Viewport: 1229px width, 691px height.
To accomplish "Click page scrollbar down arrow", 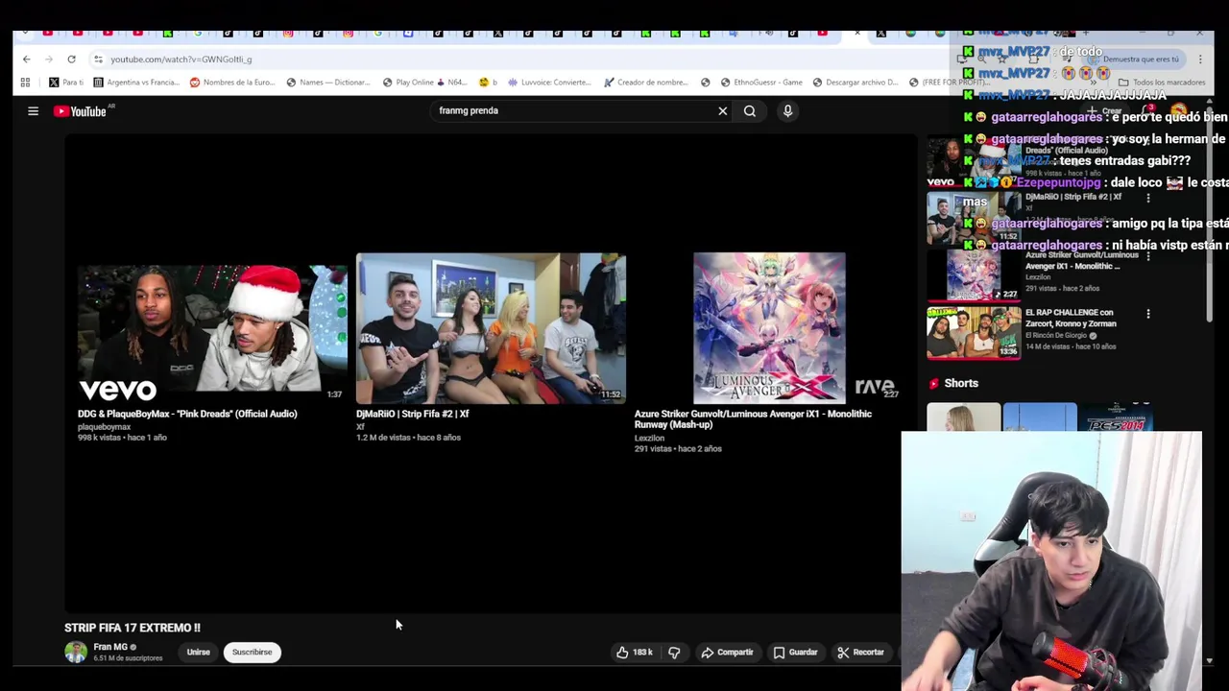I will (1210, 660).
